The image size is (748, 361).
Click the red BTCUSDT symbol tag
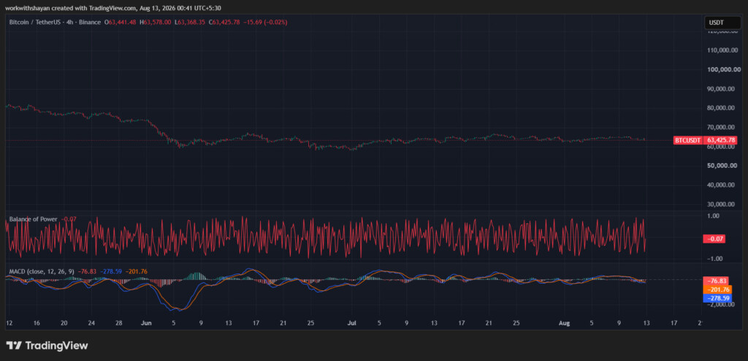click(688, 141)
